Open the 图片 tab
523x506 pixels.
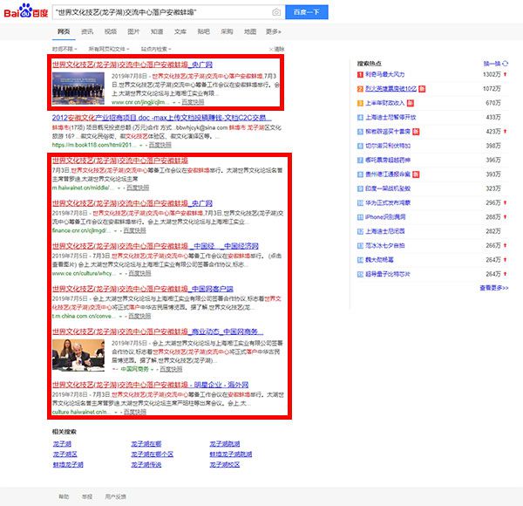[x=133, y=31]
